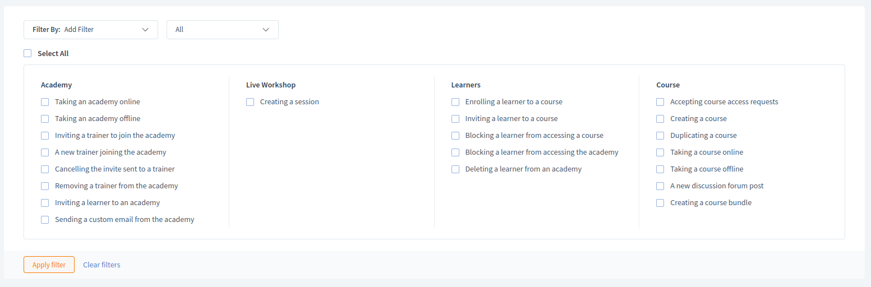
Task: Check Blocking a learner from accessing the academy
Action: click(x=455, y=152)
